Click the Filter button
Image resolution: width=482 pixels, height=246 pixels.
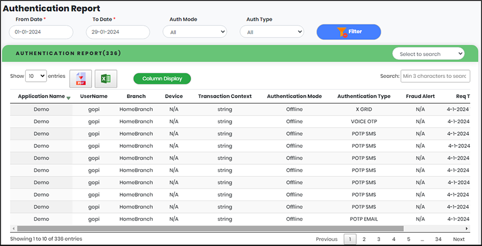pyautogui.click(x=348, y=32)
